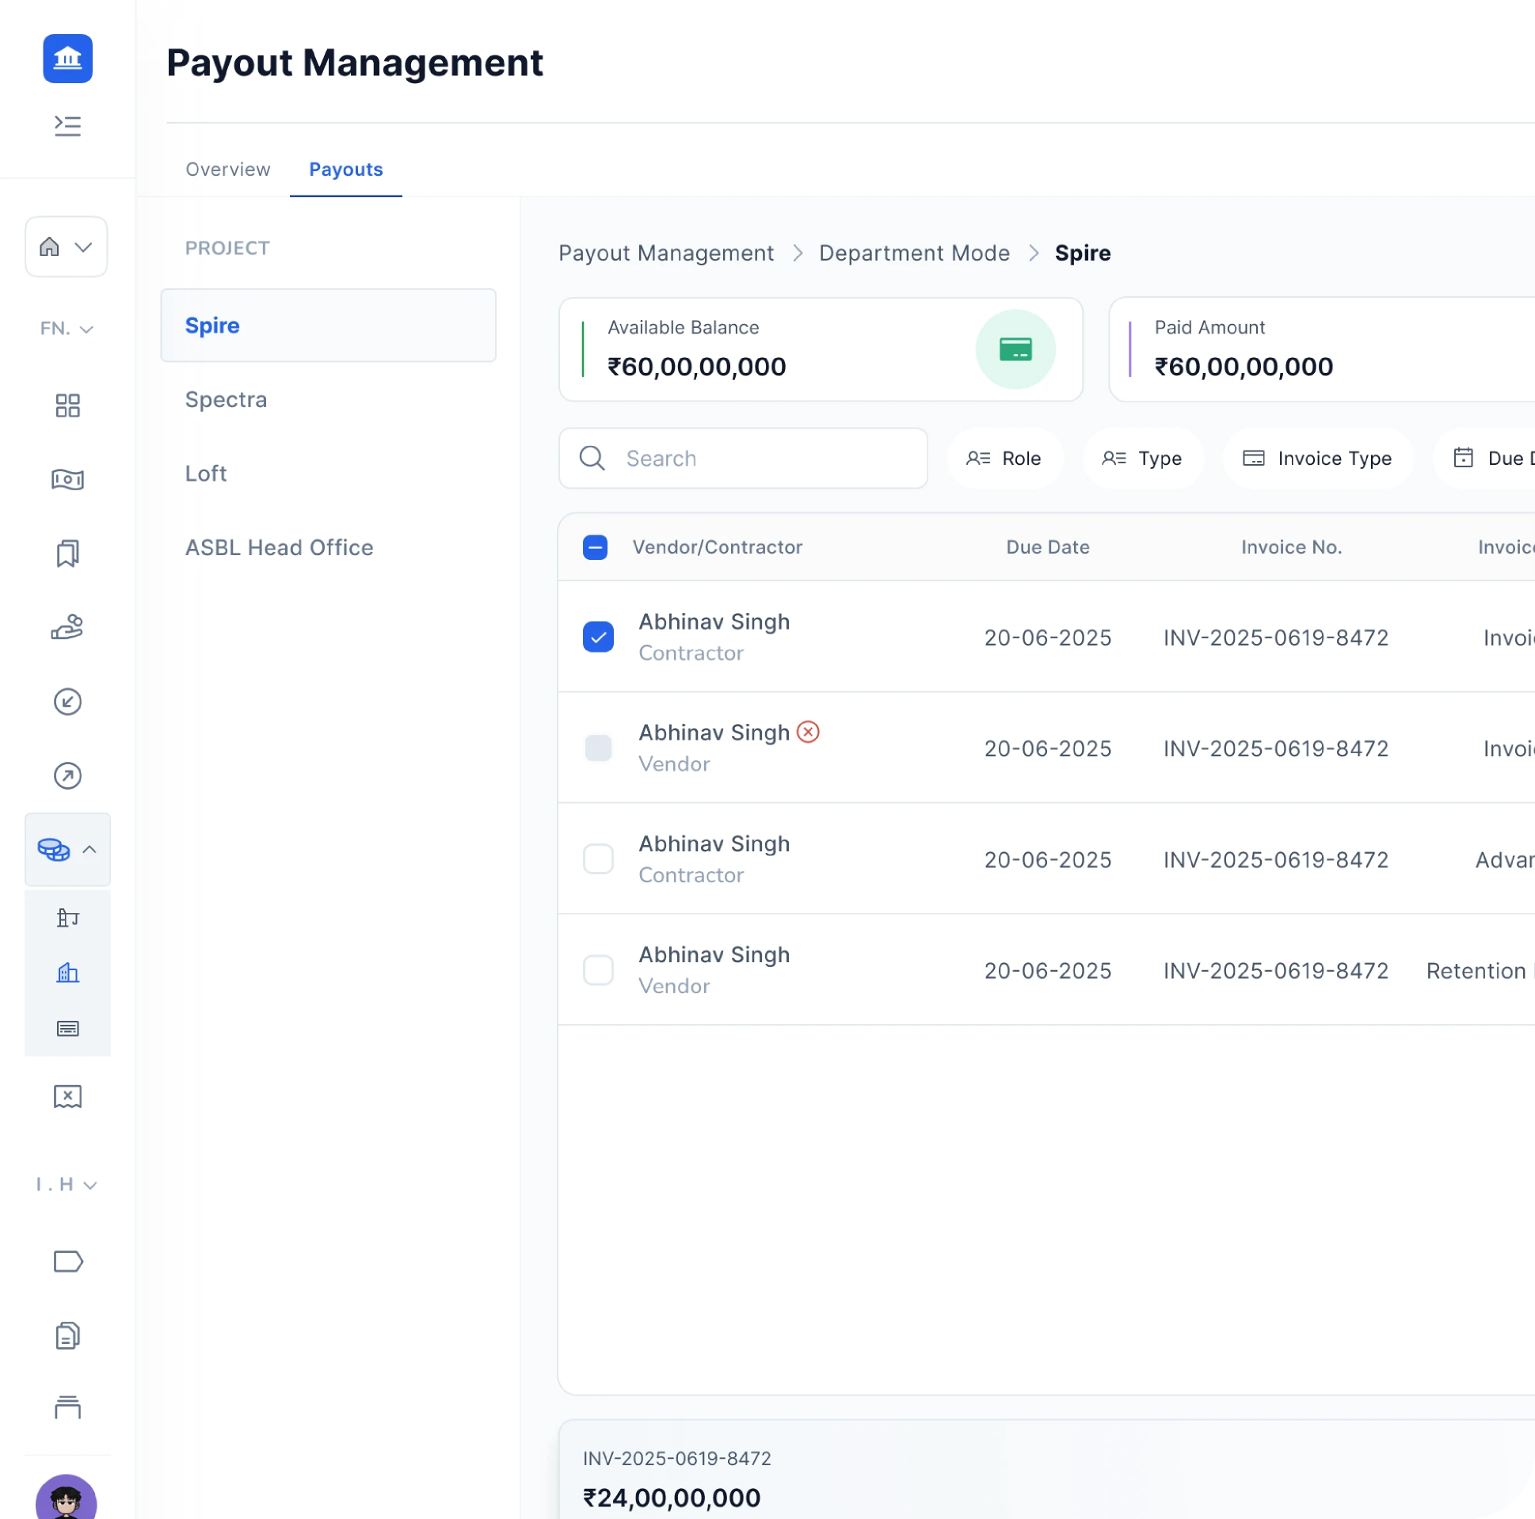1535x1519 pixels.
Task: Check the Contractor row with Advance invoice
Action: click(x=598, y=858)
